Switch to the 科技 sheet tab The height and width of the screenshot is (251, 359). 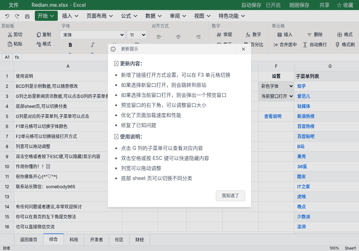74,240
